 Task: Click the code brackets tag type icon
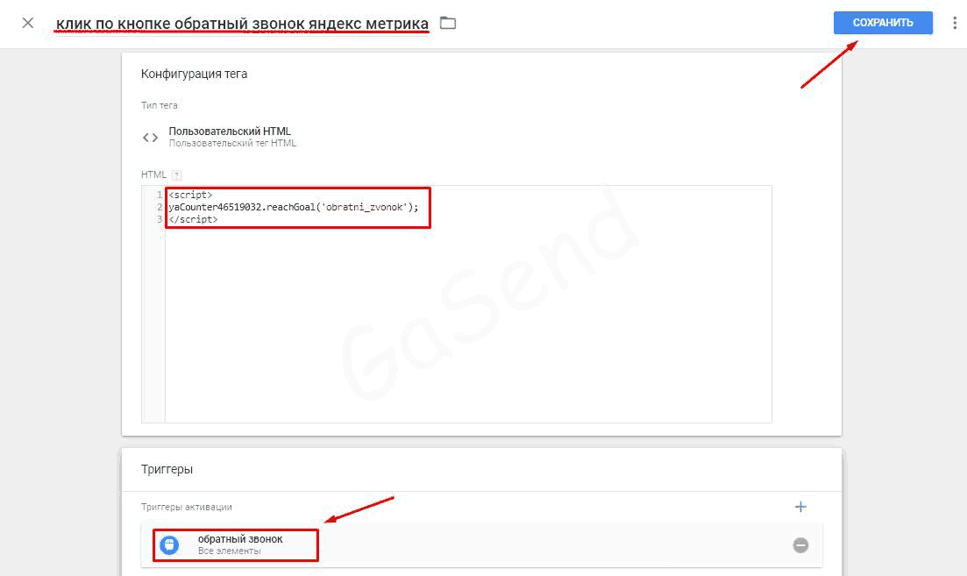coord(150,138)
